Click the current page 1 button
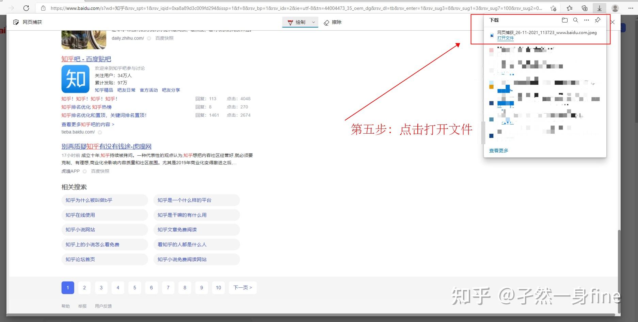 coord(68,288)
